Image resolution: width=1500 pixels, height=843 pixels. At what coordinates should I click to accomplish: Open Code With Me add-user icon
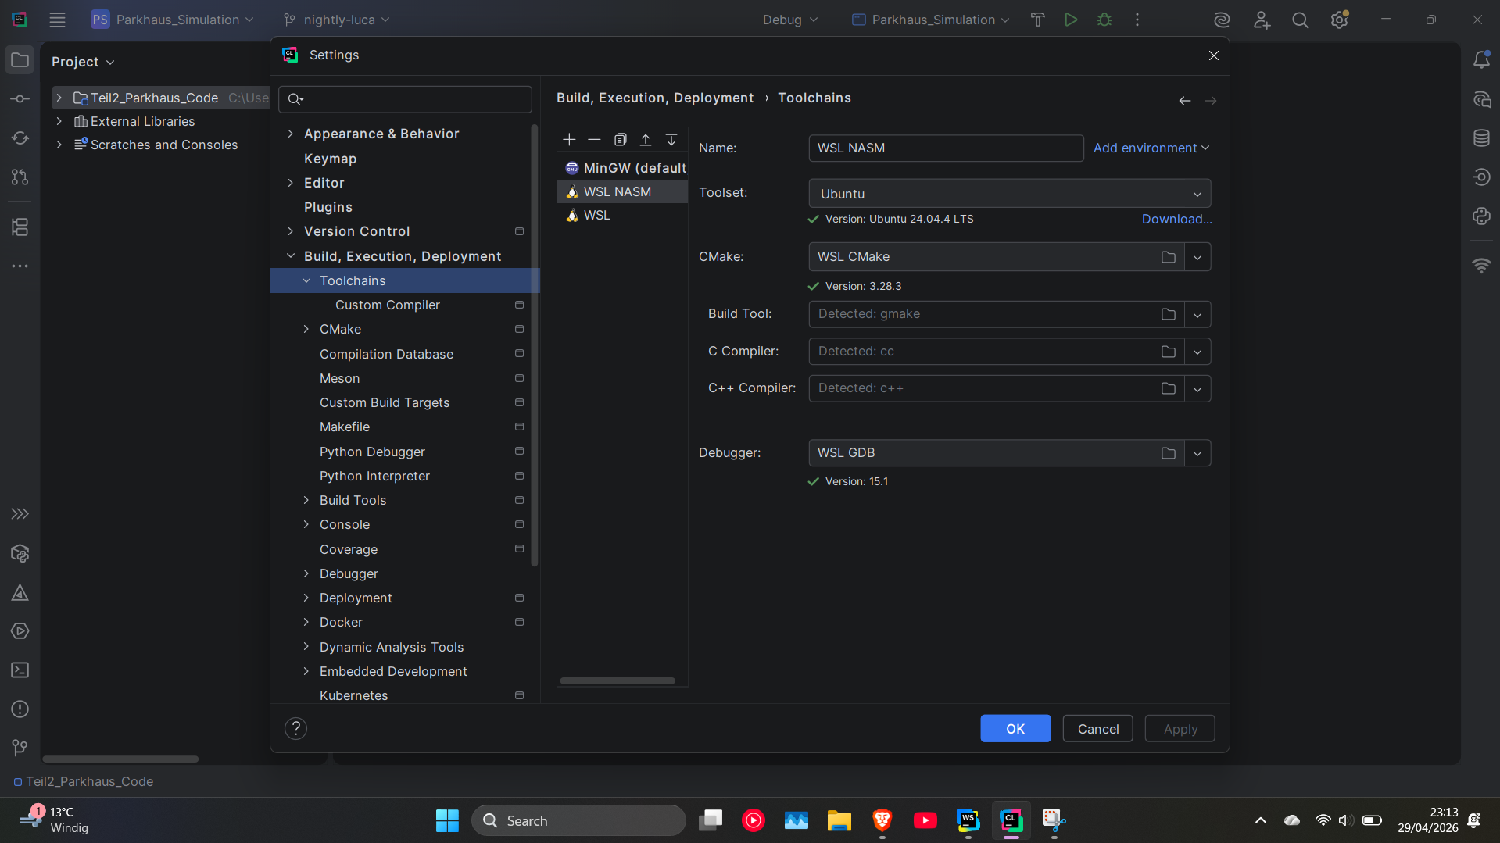pyautogui.click(x=1262, y=20)
